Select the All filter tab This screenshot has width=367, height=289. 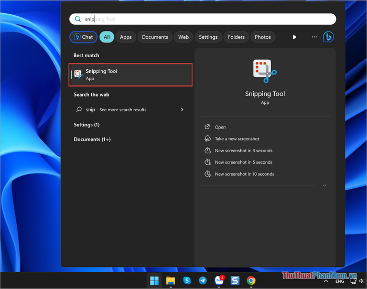[x=107, y=37]
